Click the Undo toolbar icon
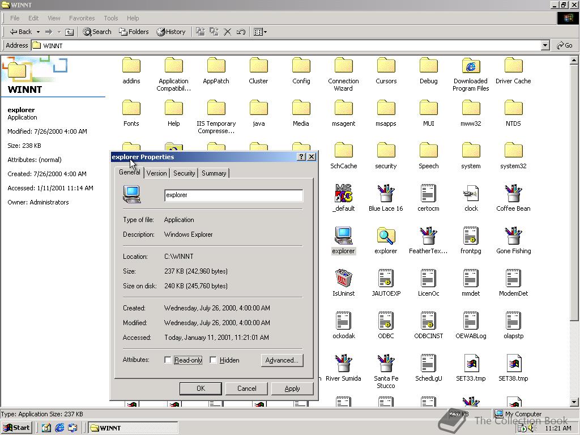This screenshot has width=580, height=435. 241,32
